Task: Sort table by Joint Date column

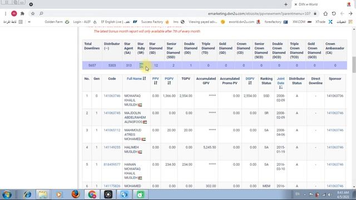Action: (281, 83)
